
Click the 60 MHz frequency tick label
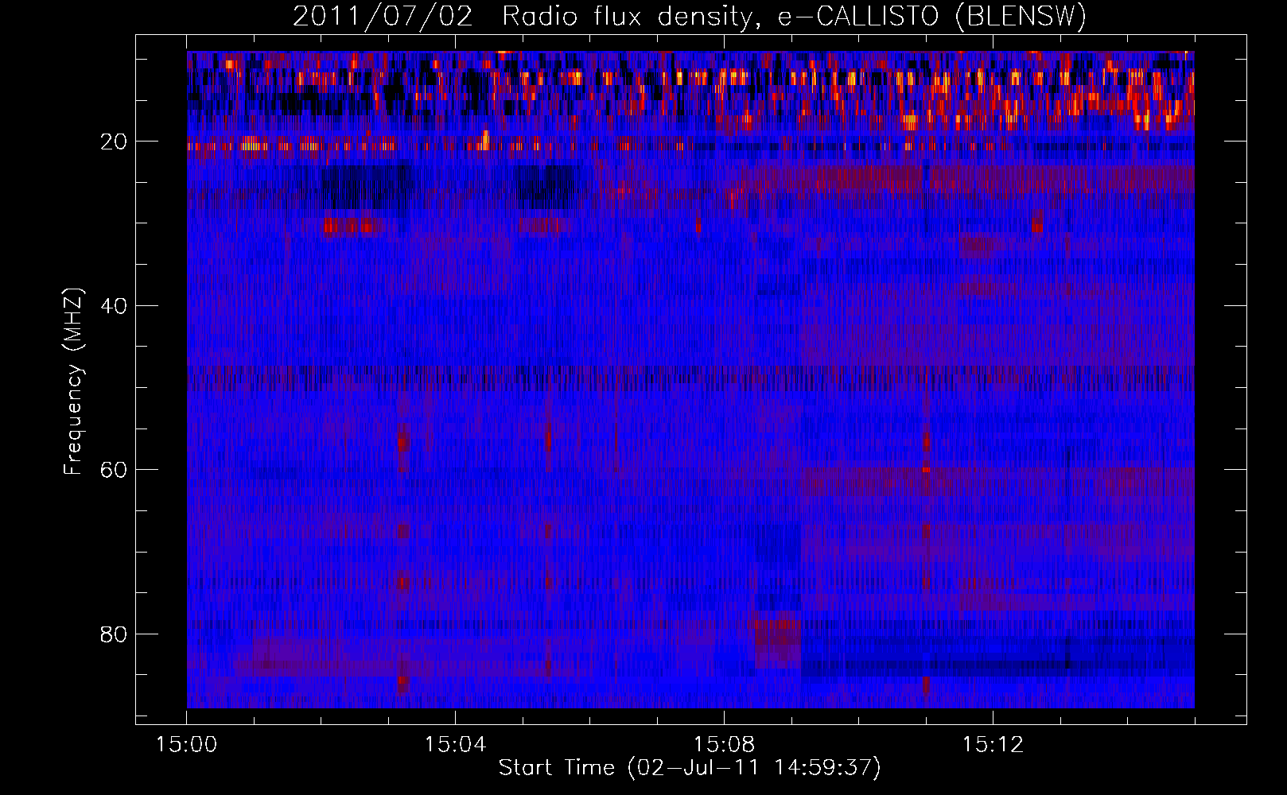(x=114, y=470)
